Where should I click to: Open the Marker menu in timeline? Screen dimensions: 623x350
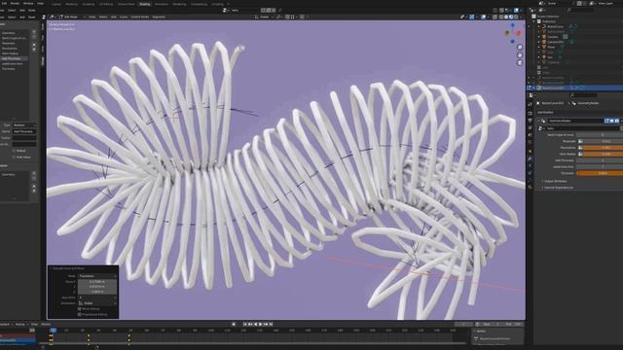[46, 324]
